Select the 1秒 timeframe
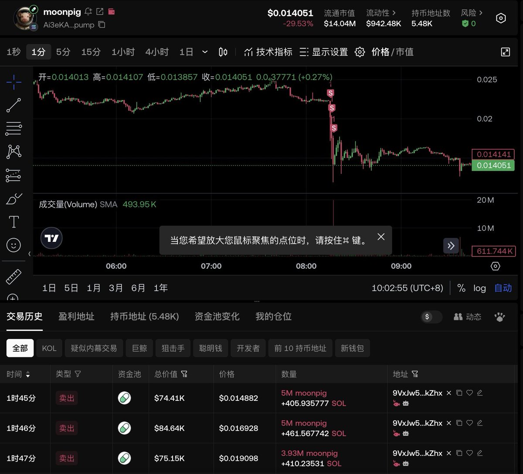The height and width of the screenshot is (474, 523). click(14, 52)
